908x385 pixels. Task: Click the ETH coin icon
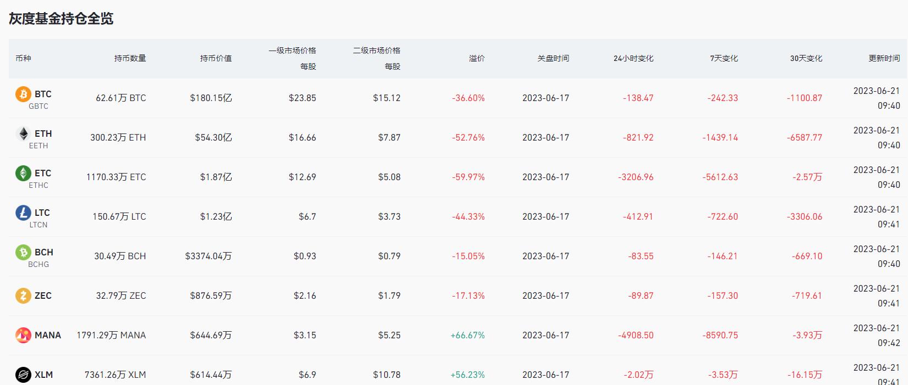[23, 133]
